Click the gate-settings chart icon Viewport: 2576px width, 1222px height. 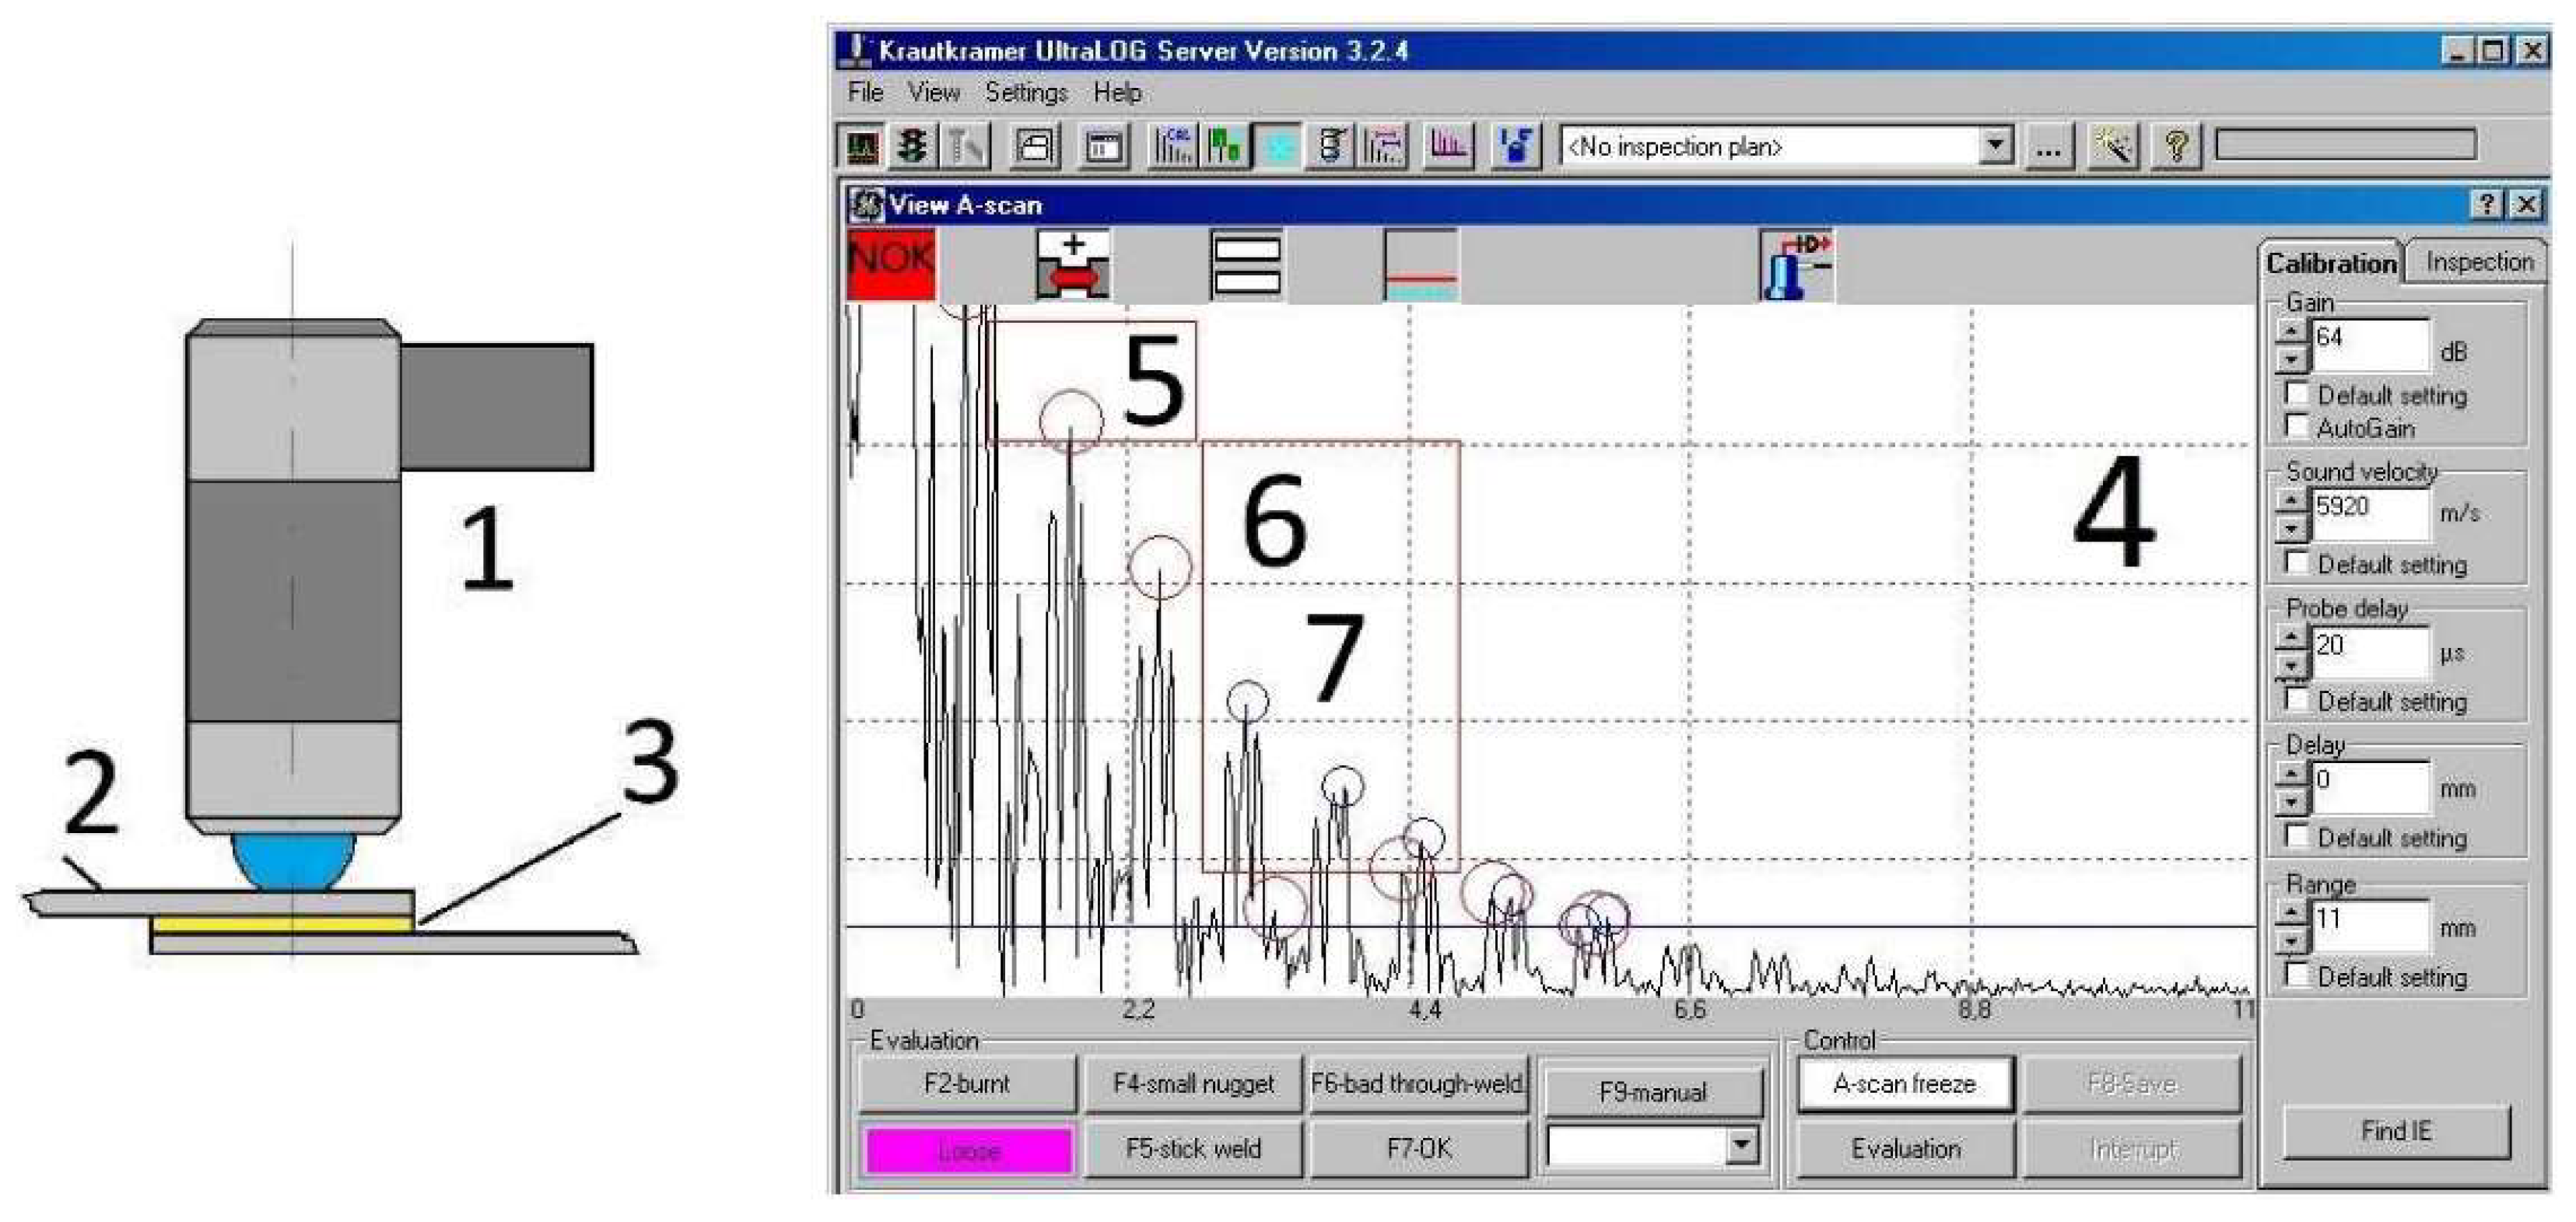(x=1383, y=147)
